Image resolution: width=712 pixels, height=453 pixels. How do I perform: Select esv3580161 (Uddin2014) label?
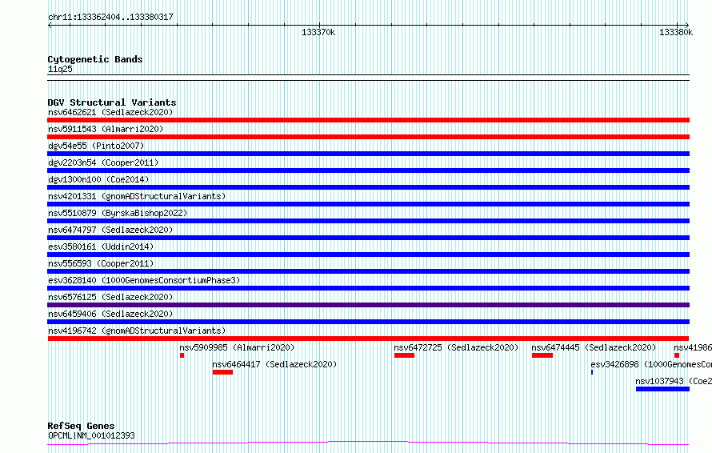click(101, 247)
